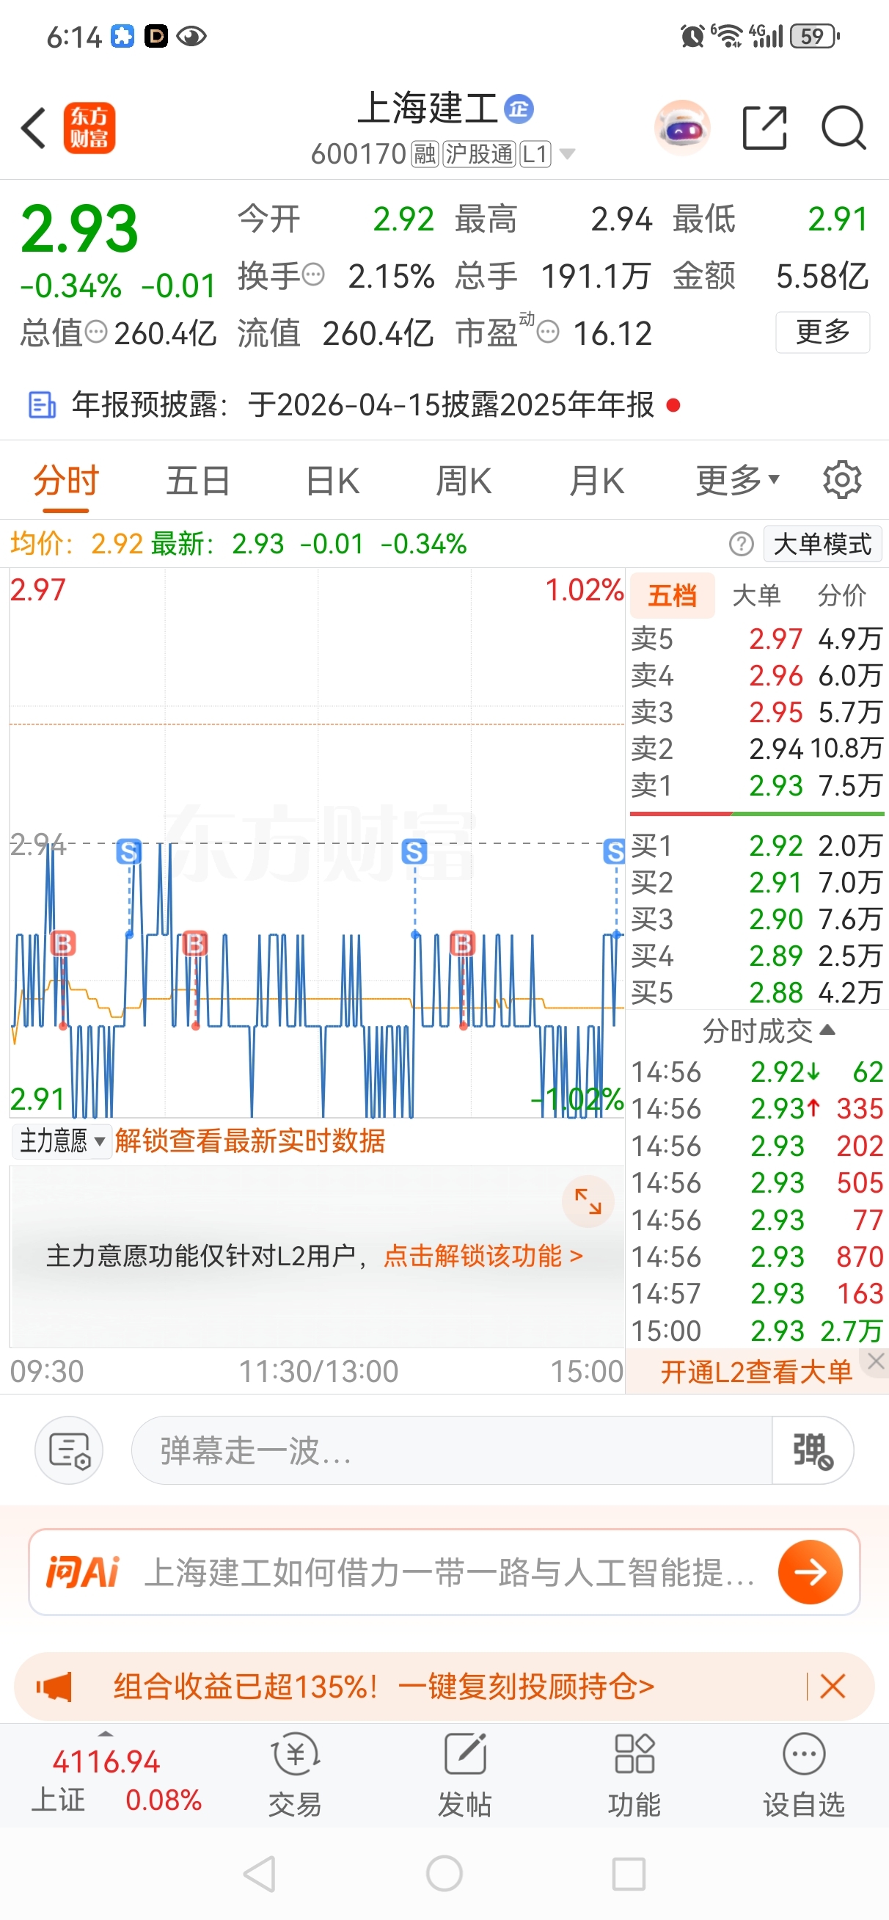The height and width of the screenshot is (1920, 889).
Task: Tap the 换手 info icon
Action: (x=314, y=274)
